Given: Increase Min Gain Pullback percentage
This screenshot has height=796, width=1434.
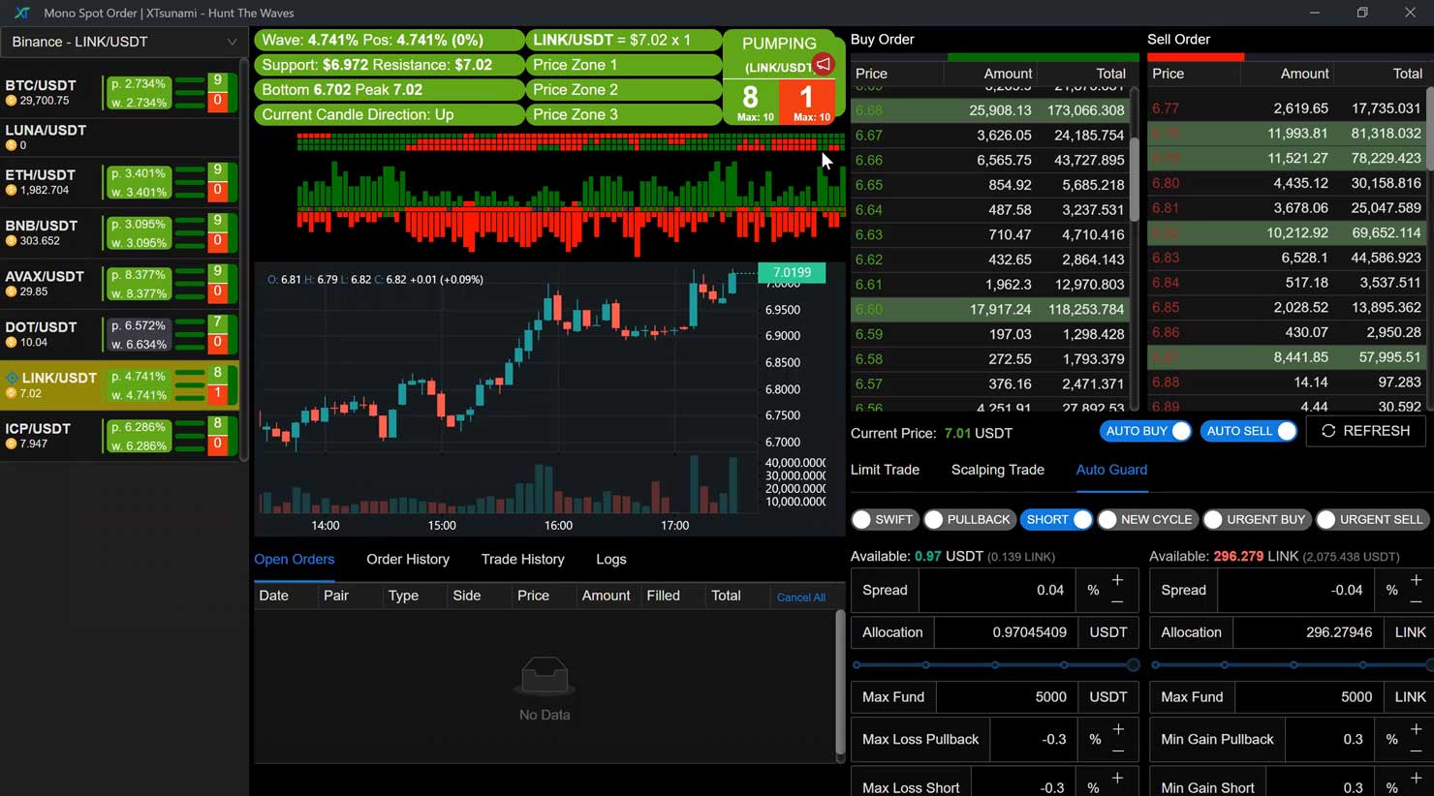Looking at the screenshot, I should [1416, 728].
